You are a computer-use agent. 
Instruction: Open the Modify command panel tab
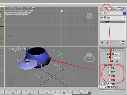click(105, 9)
